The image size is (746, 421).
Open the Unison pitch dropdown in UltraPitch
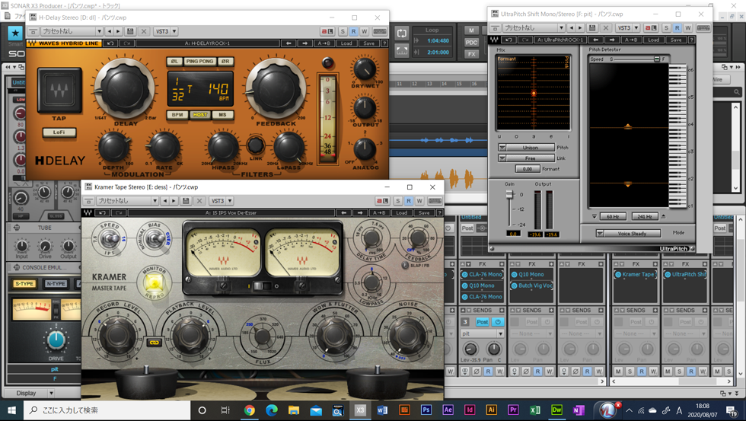[526, 148]
